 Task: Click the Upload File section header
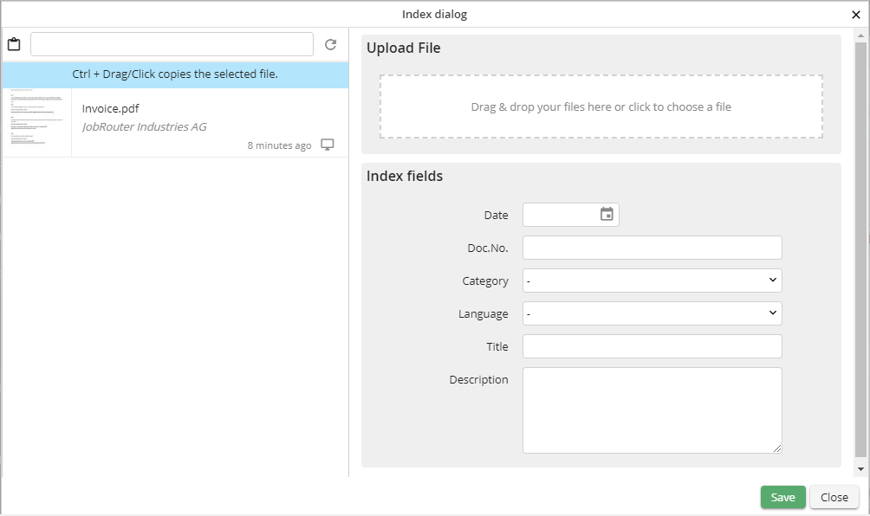[x=403, y=48]
